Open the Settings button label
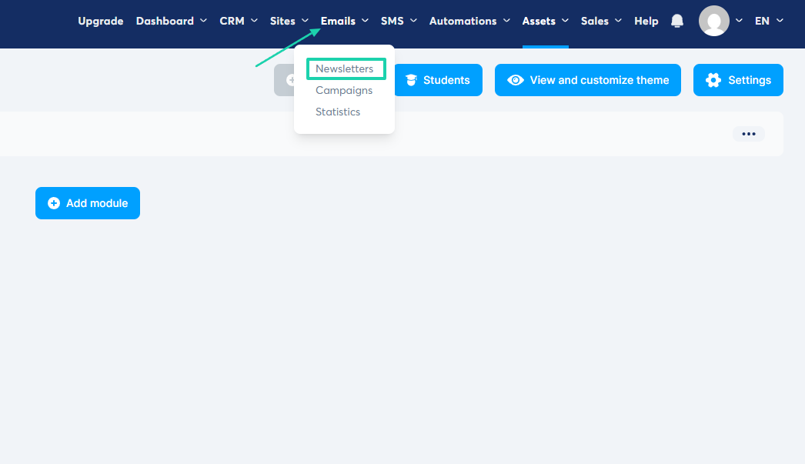 (x=750, y=80)
